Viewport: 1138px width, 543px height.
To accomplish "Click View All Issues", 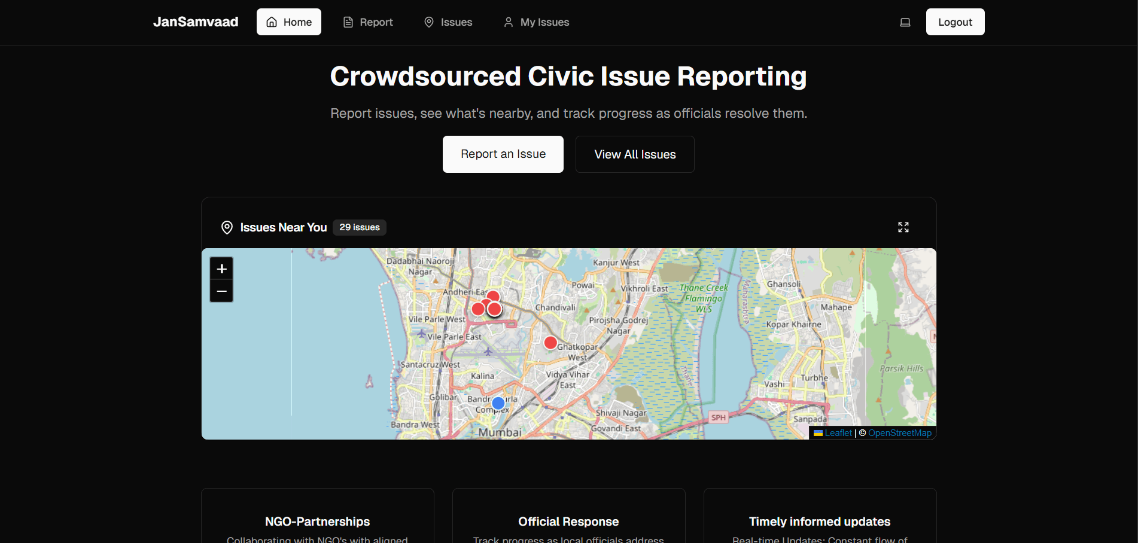I will pyautogui.click(x=634, y=154).
